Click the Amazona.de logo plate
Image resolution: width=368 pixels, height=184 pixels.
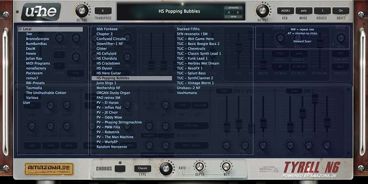click(x=50, y=169)
